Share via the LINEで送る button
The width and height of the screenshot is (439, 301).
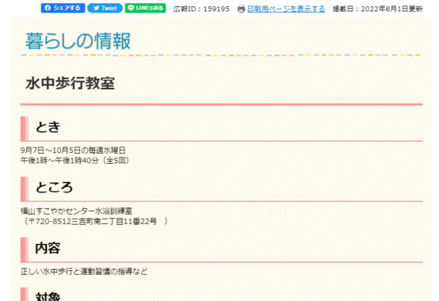click(x=145, y=8)
